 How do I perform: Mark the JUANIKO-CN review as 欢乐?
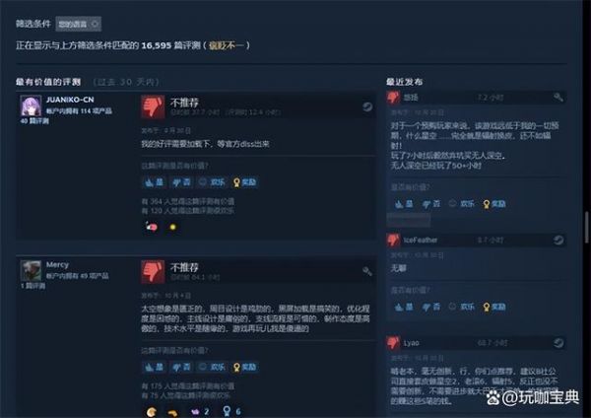[212, 182]
